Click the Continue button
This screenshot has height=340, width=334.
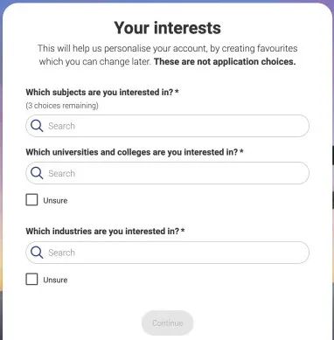[x=167, y=323]
